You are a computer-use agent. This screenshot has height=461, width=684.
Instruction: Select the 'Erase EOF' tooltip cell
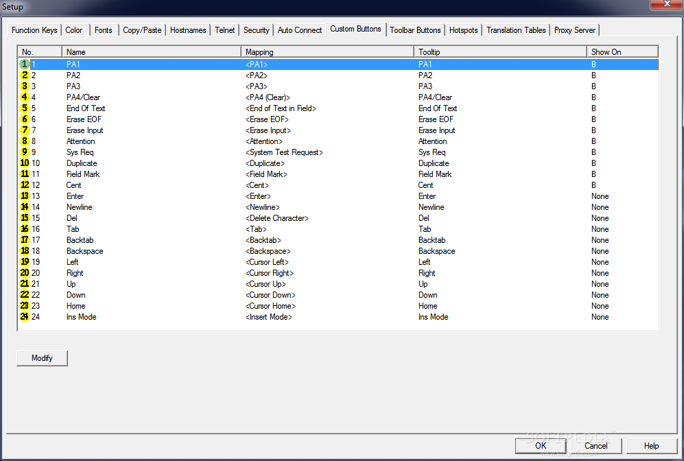pyautogui.click(x=436, y=119)
